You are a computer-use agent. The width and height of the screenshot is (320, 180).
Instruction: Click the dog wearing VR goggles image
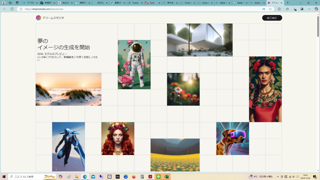point(232,138)
